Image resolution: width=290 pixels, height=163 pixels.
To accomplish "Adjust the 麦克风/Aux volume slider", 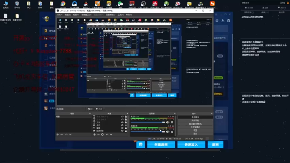I will [148, 122].
